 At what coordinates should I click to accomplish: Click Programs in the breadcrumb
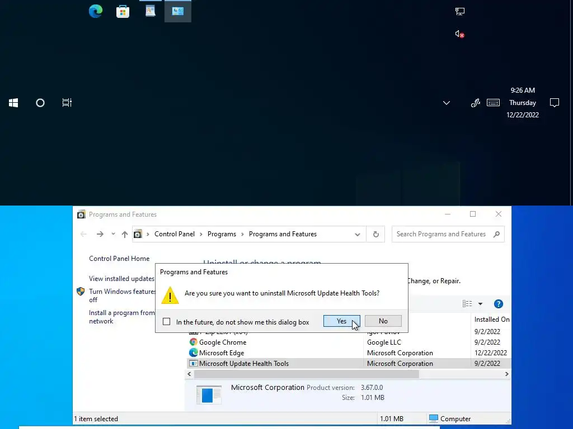222,234
